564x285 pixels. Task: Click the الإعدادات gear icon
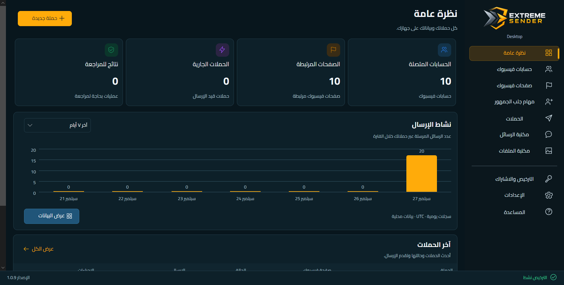click(x=549, y=195)
